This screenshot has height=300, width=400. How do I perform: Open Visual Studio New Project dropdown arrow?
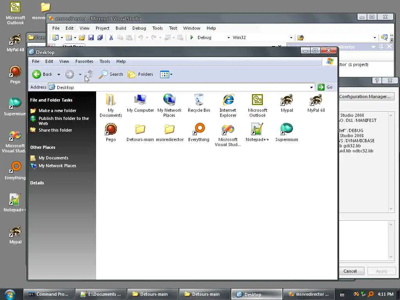(62, 38)
